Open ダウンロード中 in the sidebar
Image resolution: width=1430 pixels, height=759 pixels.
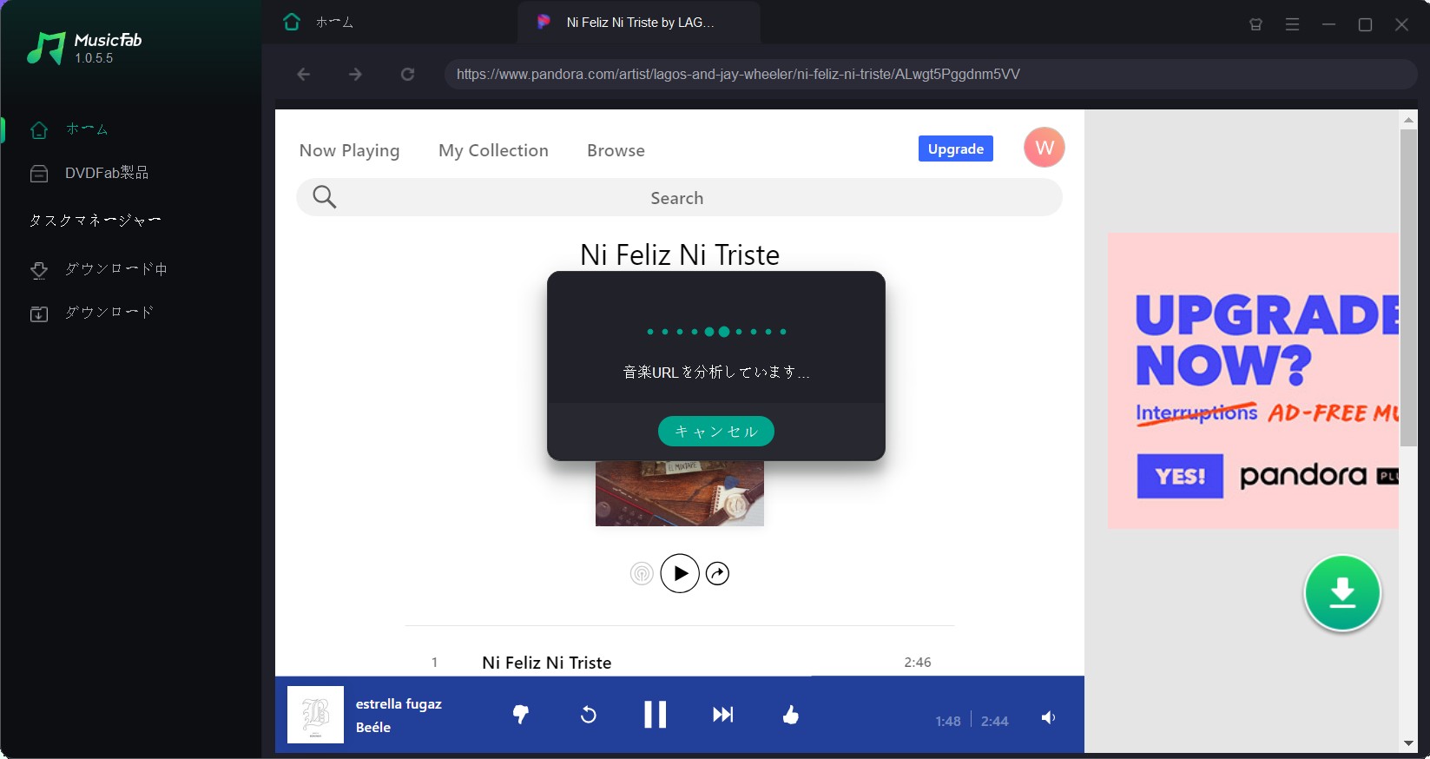tap(115, 269)
